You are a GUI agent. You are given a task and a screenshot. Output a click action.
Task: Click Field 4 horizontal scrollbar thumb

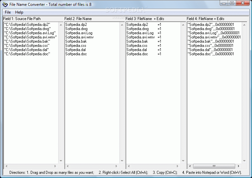click(x=214, y=166)
